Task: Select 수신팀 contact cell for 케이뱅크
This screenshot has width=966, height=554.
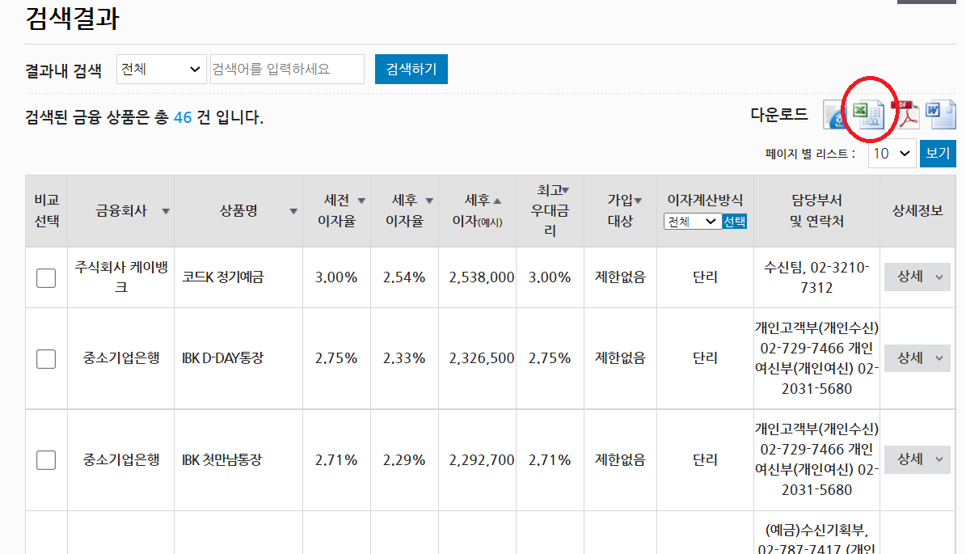Action: 816,277
